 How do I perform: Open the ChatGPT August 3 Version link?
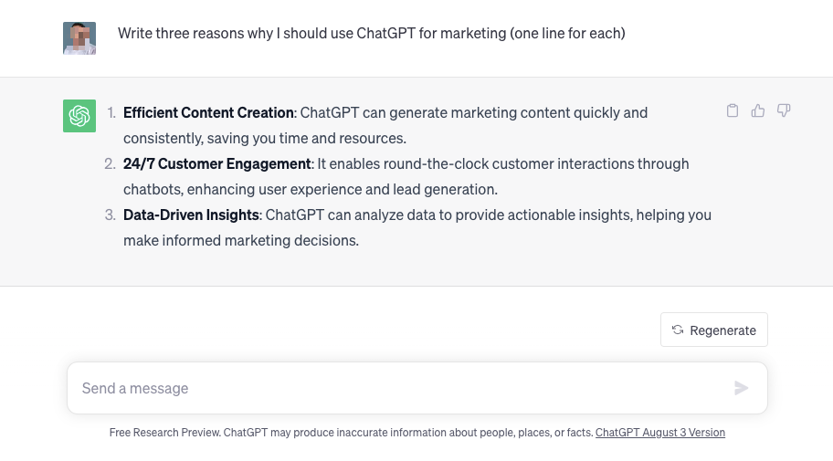coord(659,433)
